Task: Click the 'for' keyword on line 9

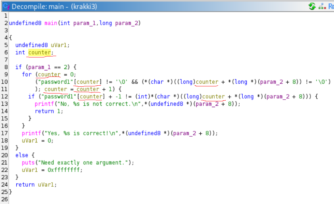Action: point(27,74)
